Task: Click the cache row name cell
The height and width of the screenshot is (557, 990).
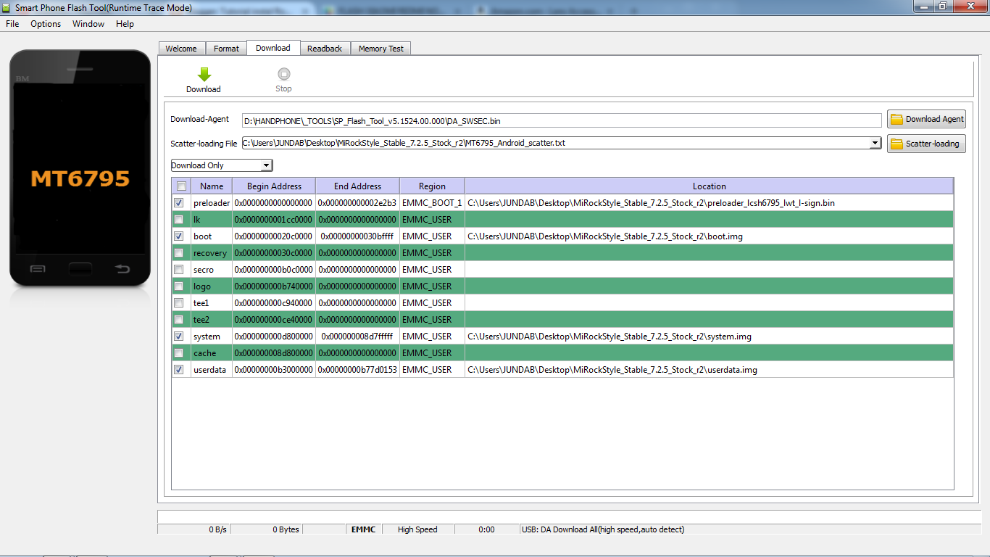Action: 212,353
